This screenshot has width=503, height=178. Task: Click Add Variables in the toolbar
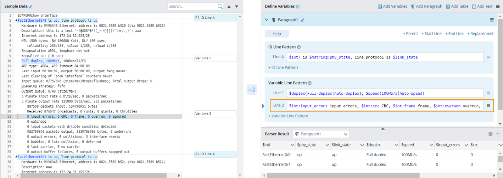pos(392,6)
